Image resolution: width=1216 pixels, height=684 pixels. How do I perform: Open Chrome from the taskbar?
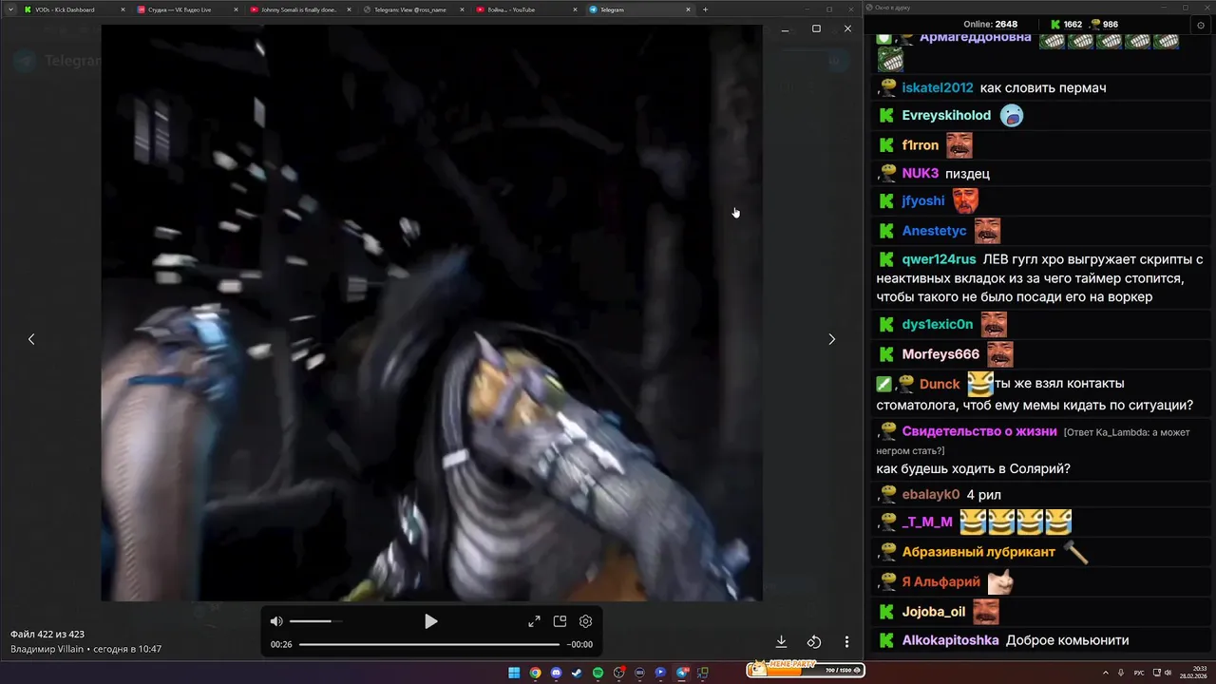pyautogui.click(x=535, y=673)
